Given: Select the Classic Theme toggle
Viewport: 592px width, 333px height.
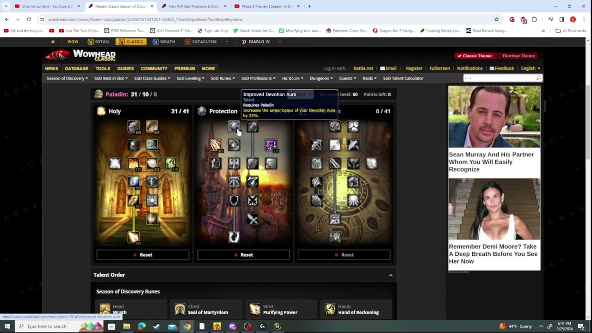Looking at the screenshot, I should pos(475,56).
